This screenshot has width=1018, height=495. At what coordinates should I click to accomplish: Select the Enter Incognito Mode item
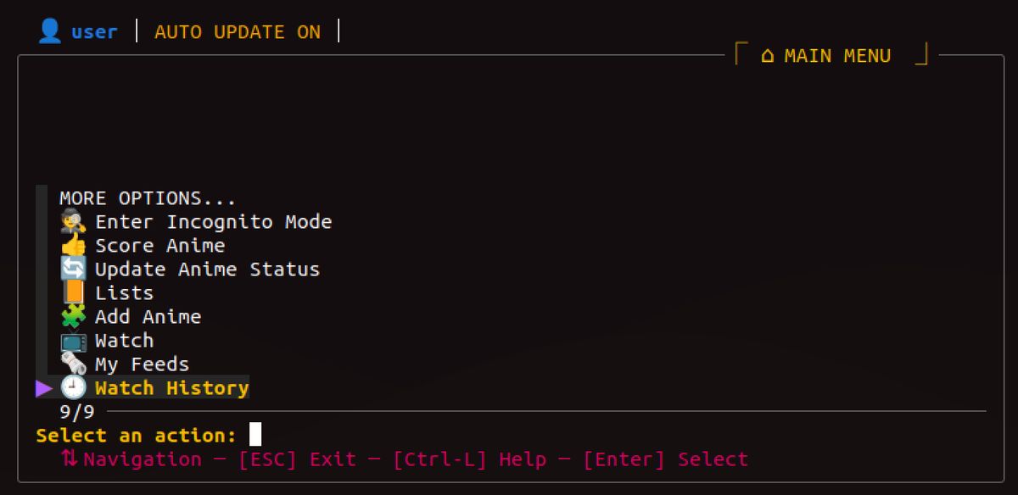[213, 222]
